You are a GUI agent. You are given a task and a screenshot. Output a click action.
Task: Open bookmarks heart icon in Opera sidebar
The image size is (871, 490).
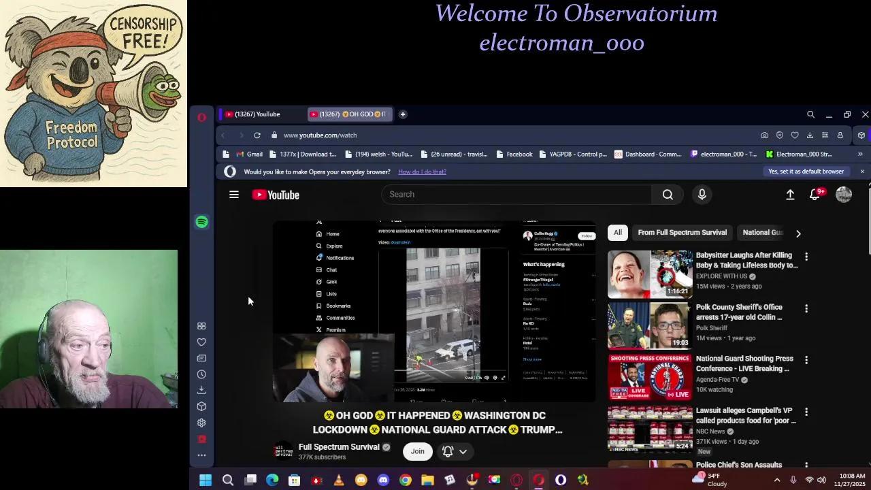pyautogui.click(x=201, y=342)
